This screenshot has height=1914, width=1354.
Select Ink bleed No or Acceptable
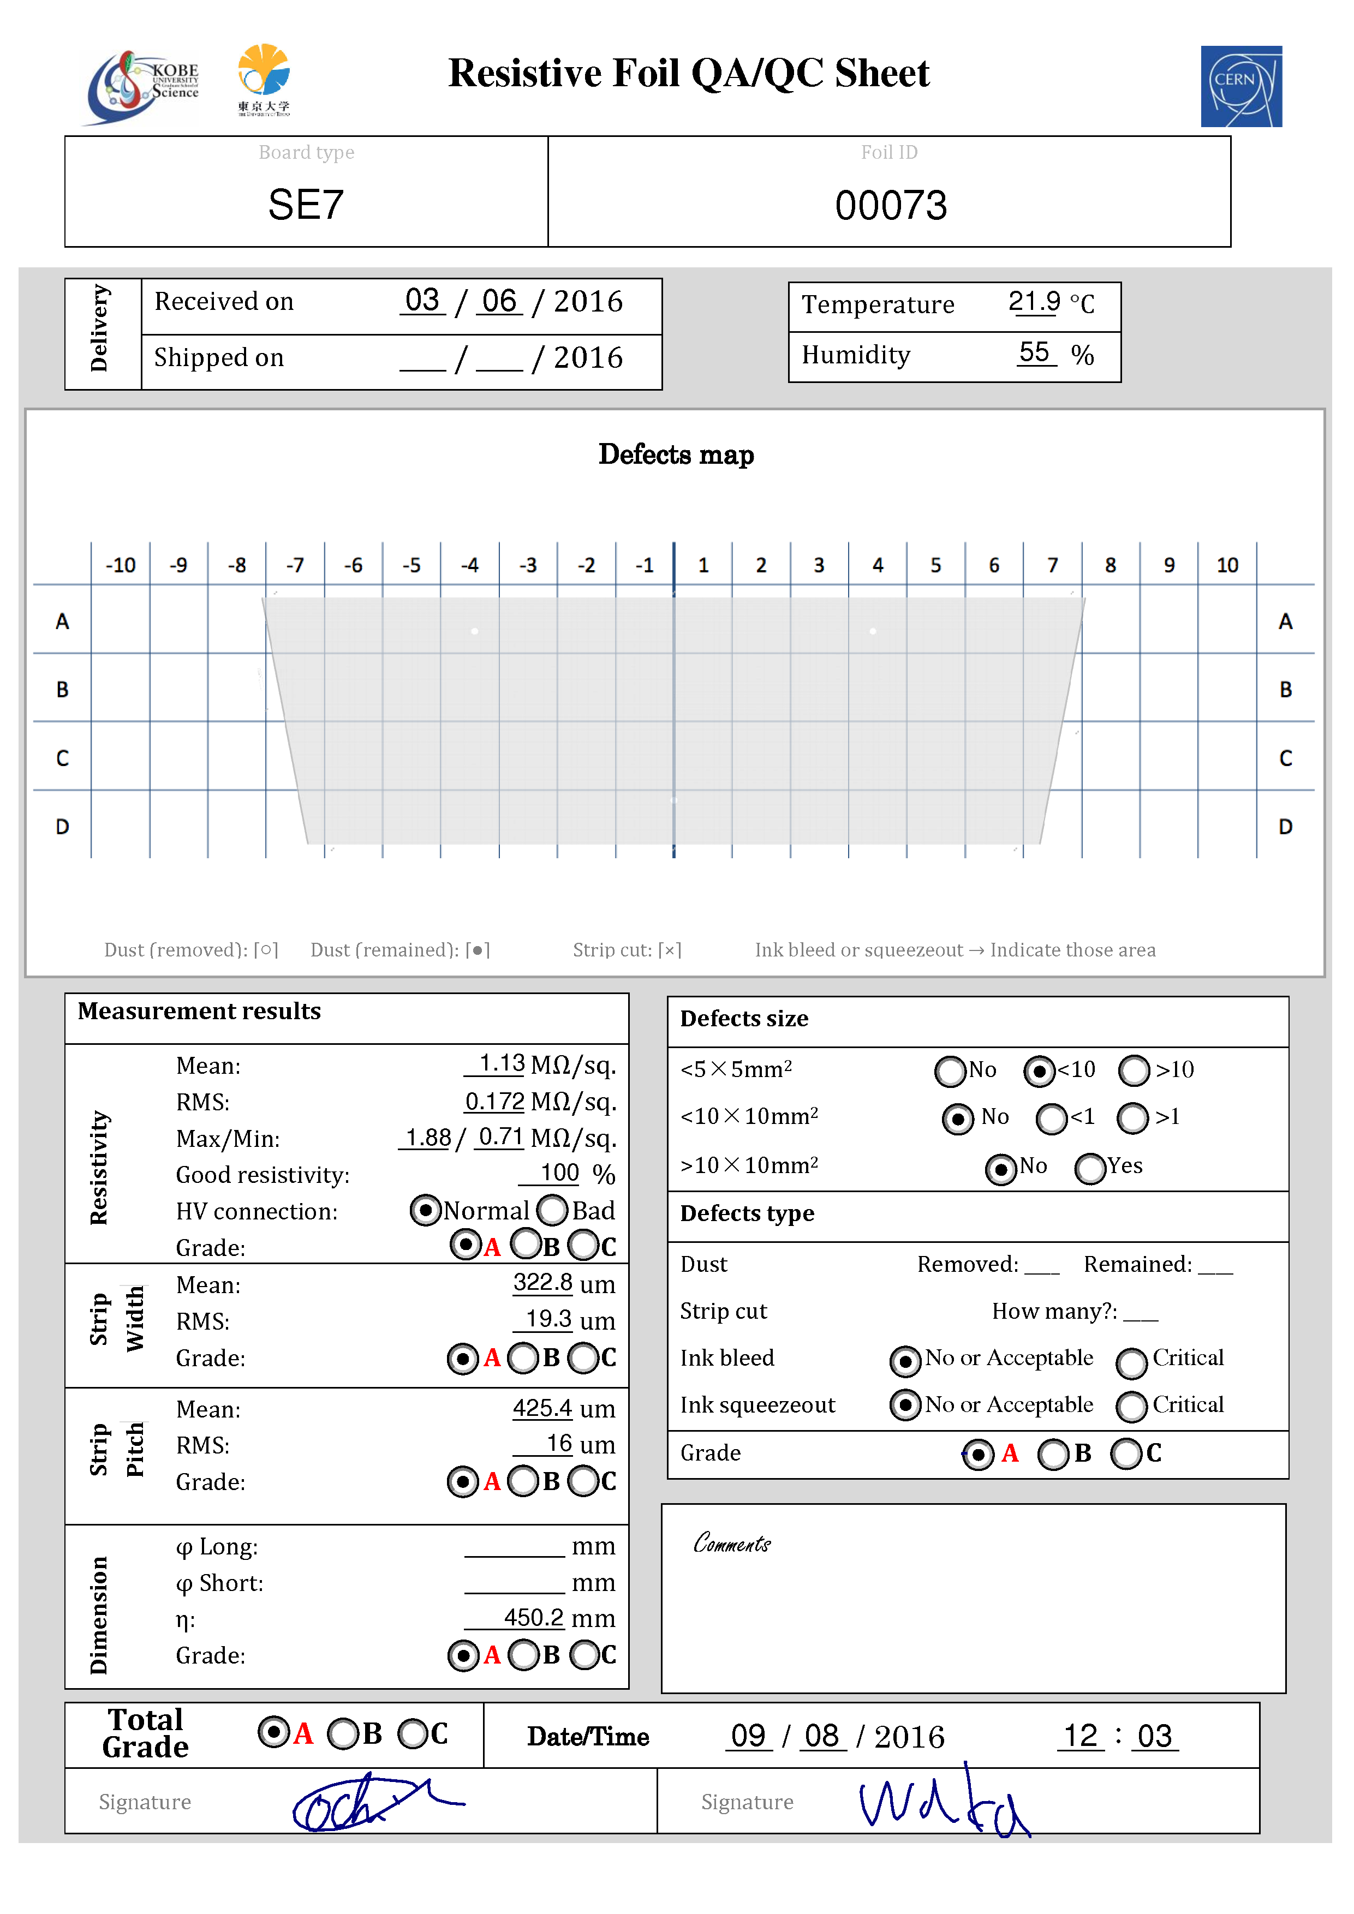tap(905, 1362)
